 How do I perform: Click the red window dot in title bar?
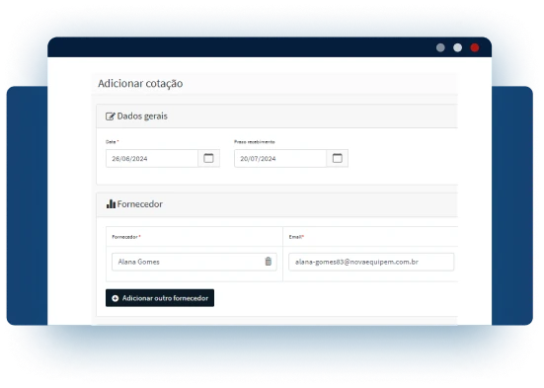click(x=475, y=47)
